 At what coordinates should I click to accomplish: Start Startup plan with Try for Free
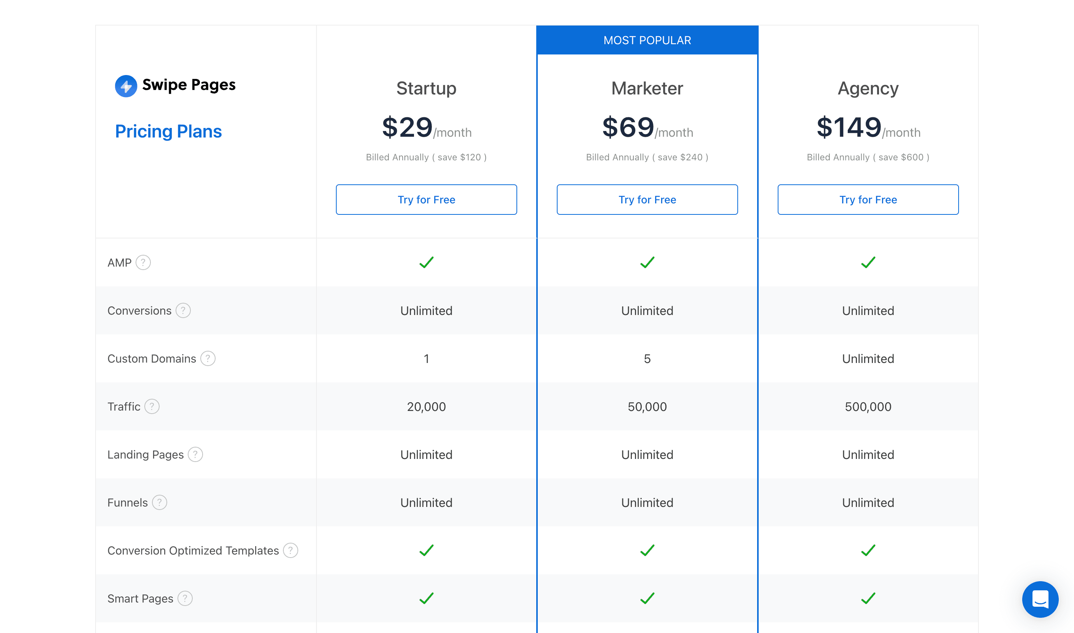click(x=427, y=200)
